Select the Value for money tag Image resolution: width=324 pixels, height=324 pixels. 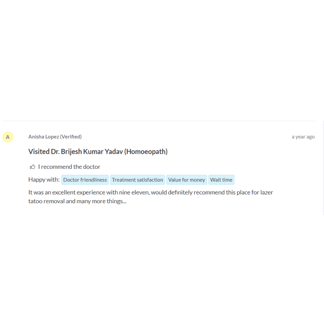coord(187,180)
